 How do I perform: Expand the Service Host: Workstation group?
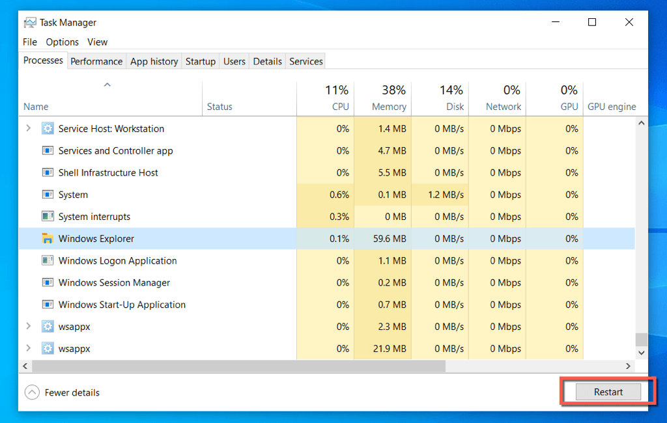click(x=28, y=129)
